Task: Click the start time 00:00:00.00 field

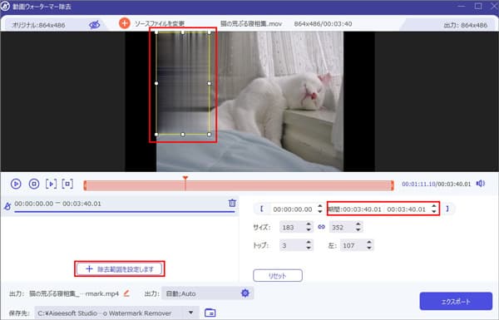Action: point(293,209)
